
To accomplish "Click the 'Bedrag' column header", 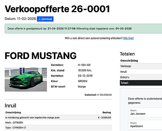I will click(x=107, y=113).
